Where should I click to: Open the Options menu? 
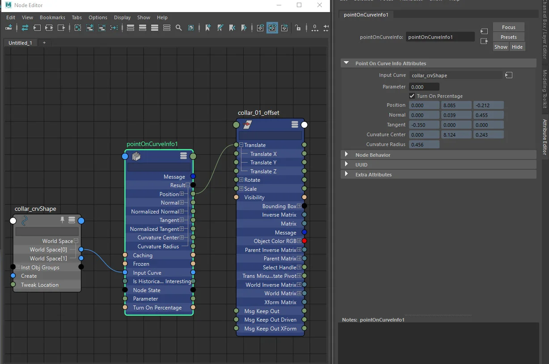pyautogui.click(x=98, y=17)
